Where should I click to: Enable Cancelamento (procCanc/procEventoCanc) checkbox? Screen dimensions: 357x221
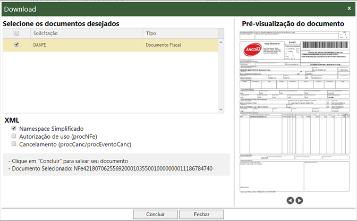pyautogui.click(x=14, y=144)
